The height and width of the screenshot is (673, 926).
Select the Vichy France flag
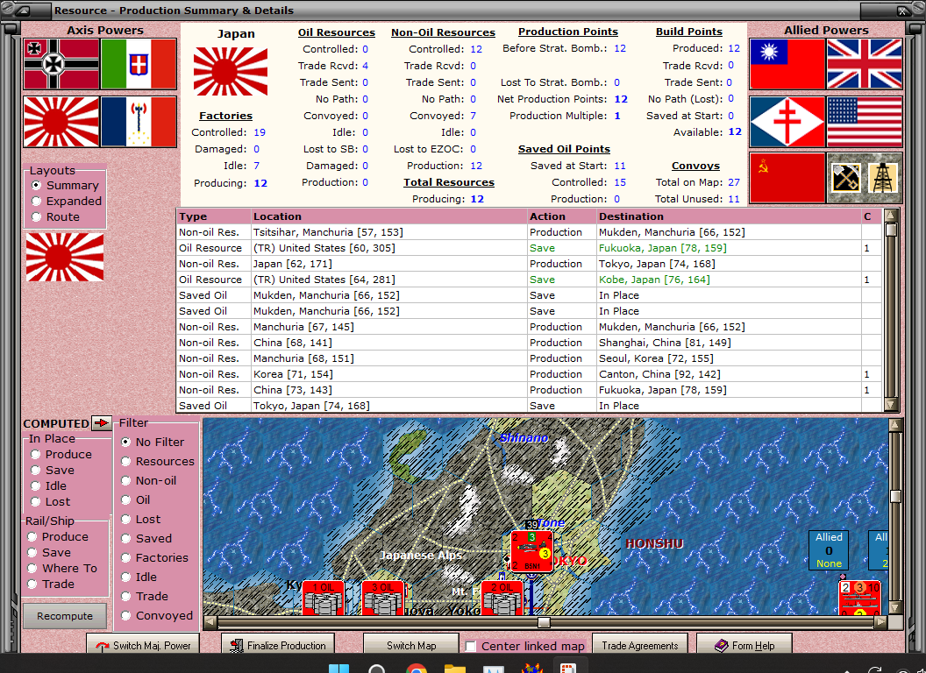tap(139, 122)
